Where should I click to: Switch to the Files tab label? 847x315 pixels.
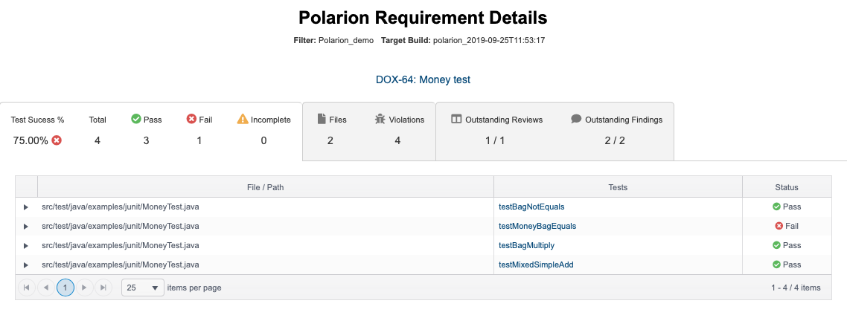(338, 120)
